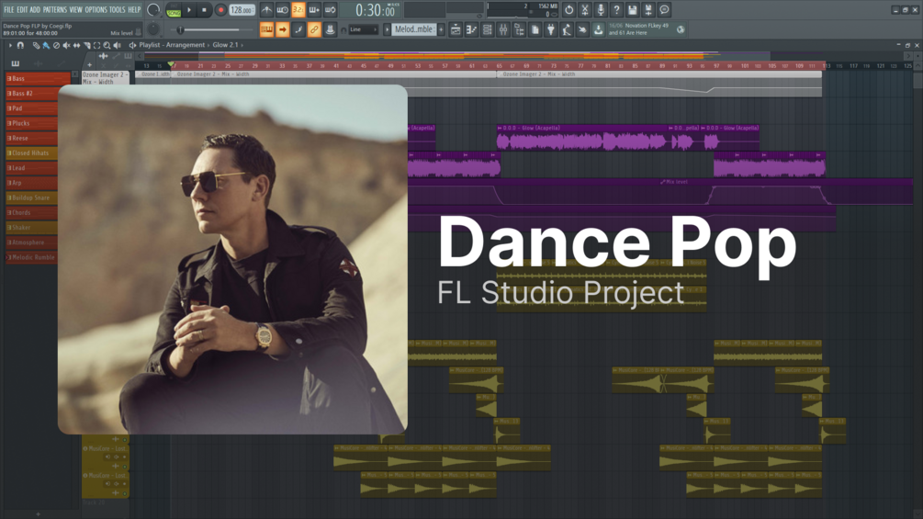
Task: Select the playlist Paint brush tool
Action: 46,45
